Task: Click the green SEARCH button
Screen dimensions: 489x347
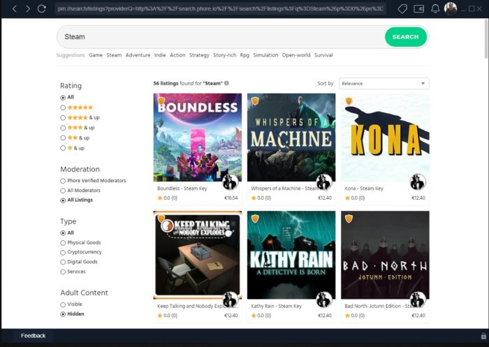Action: (x=405, y=37)
